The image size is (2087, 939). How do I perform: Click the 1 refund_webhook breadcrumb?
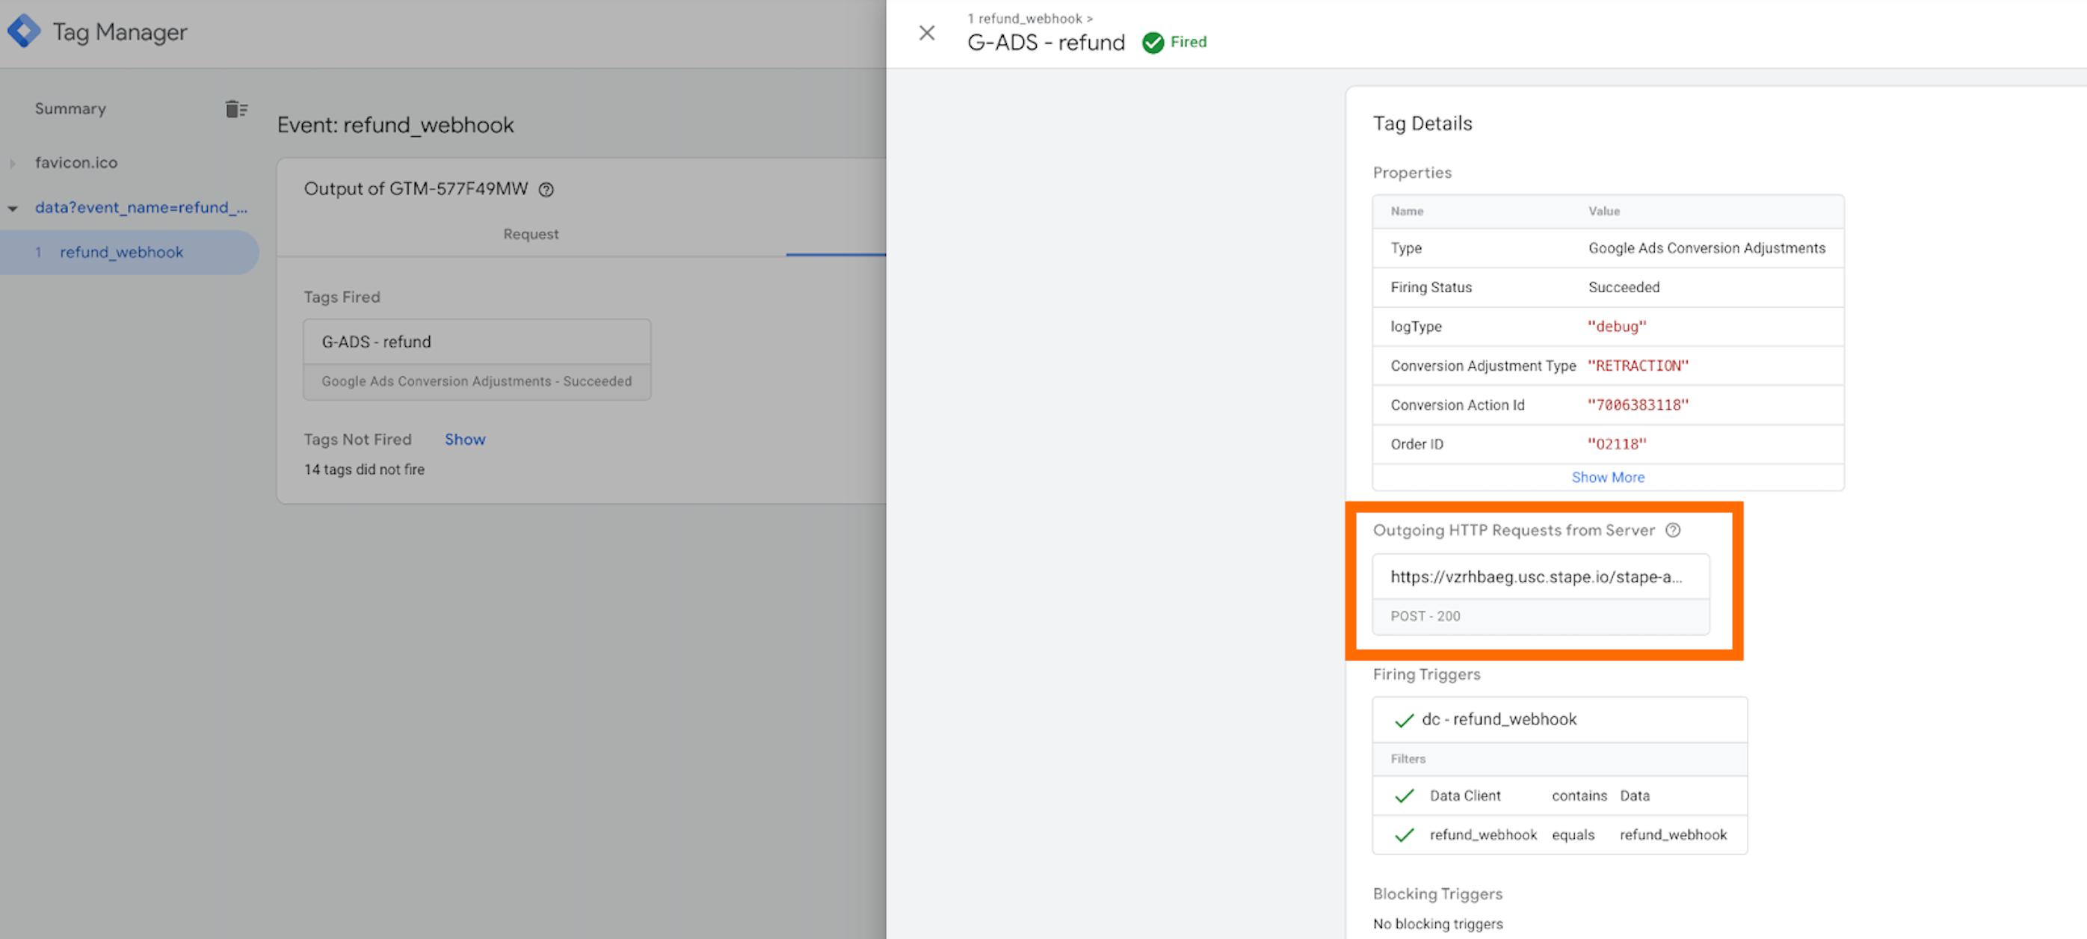click(x=1030, y=19)
